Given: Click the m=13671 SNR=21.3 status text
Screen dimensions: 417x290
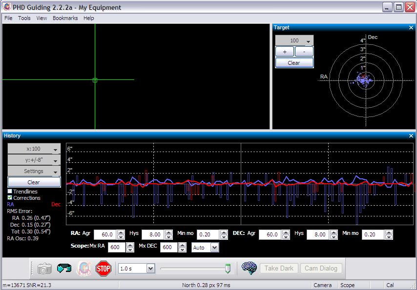Looking at the screenshot, I should pos(26,285).
